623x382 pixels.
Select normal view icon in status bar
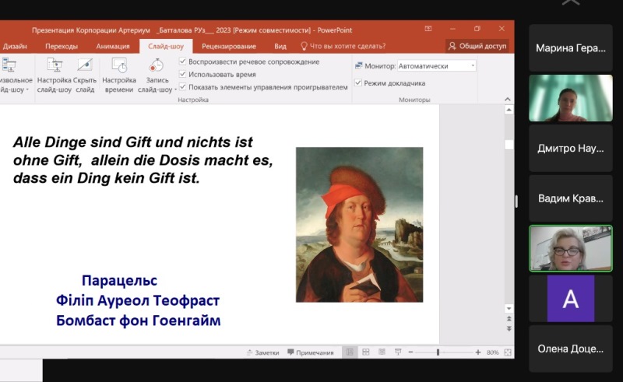(350, 352)
